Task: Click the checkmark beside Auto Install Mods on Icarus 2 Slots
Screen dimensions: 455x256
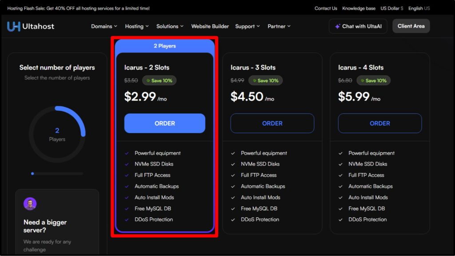Action: point(126,197)
